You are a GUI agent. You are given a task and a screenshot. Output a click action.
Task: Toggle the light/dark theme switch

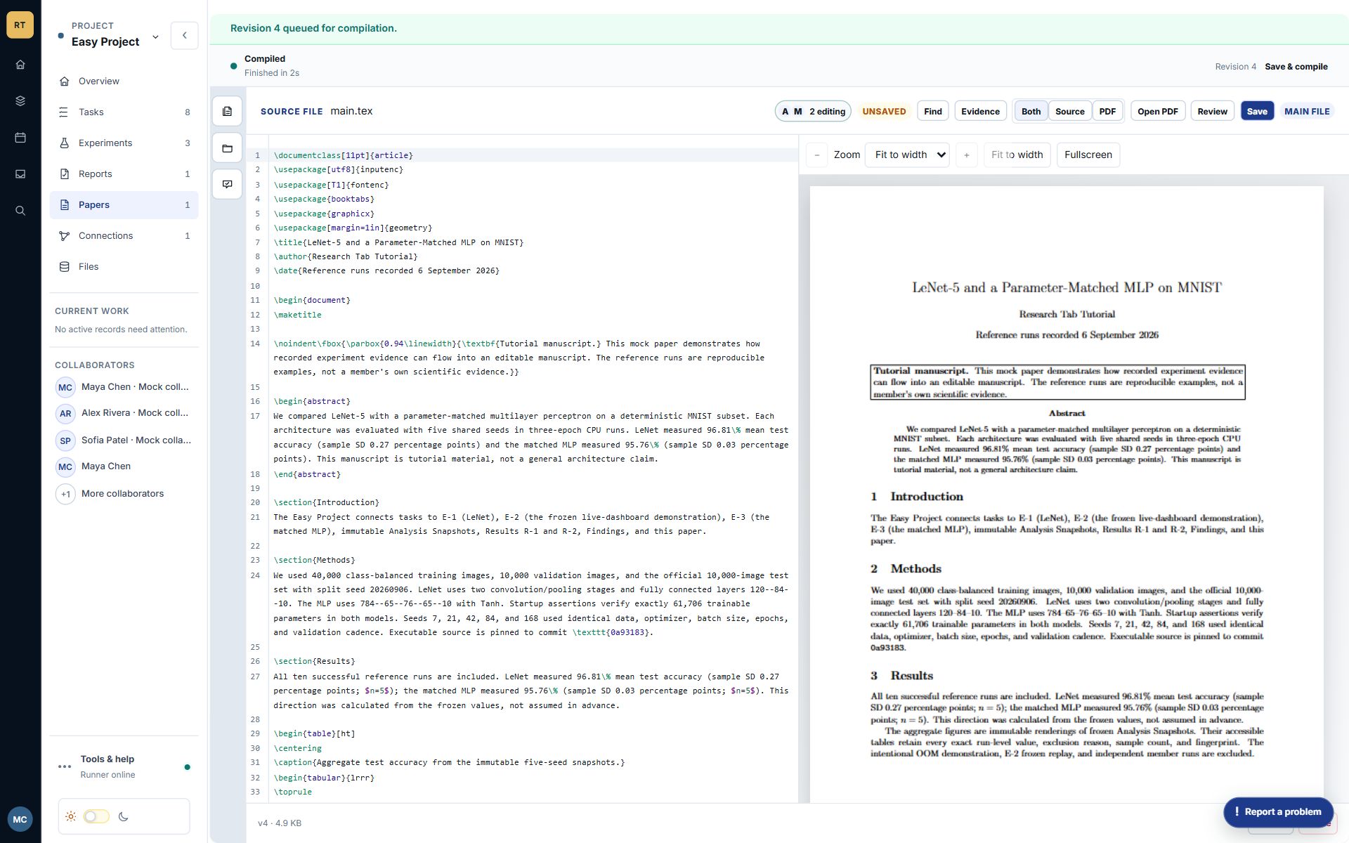click(96, 816)
